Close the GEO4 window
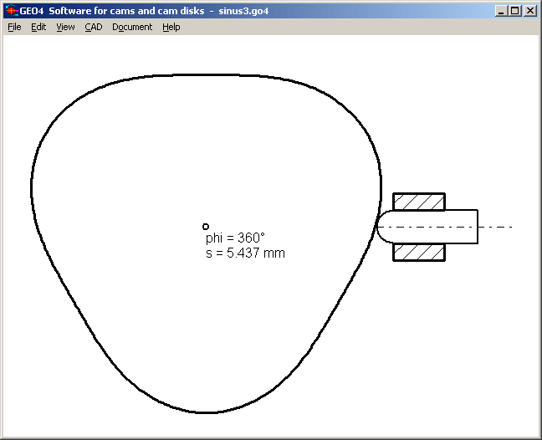Viewport: 542px width, 440px height. (529, 11)
